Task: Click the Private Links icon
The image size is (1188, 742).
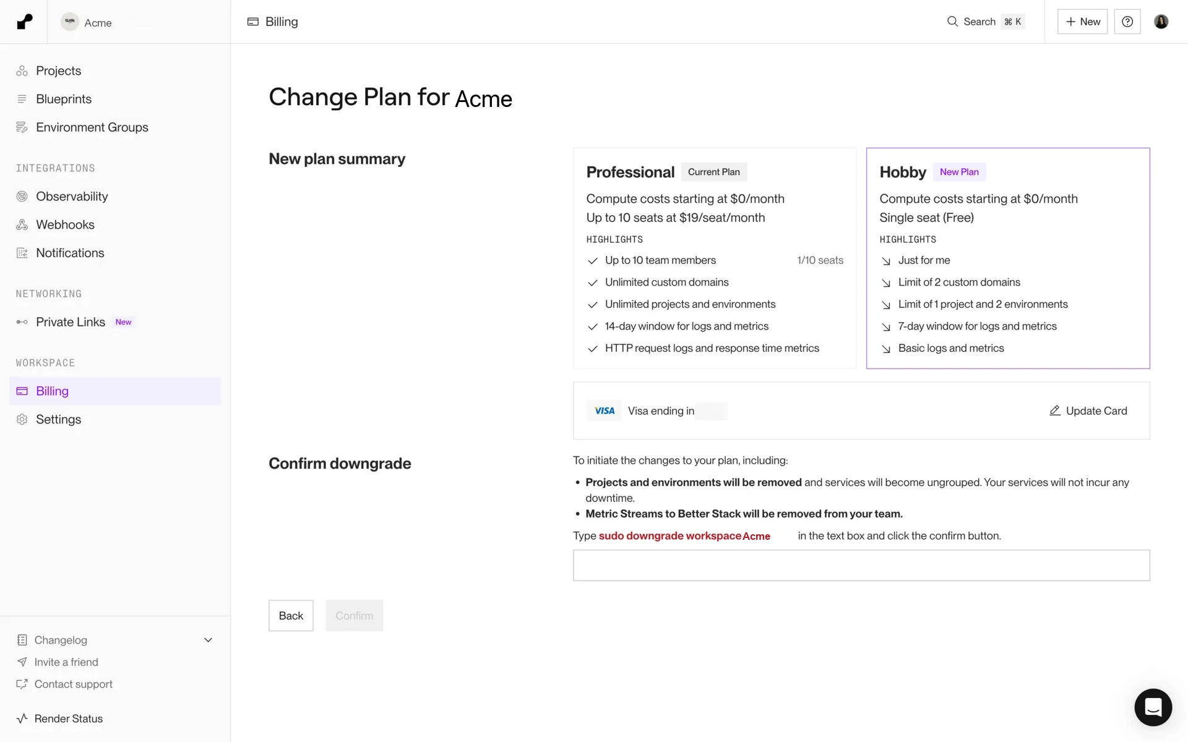Action: (x=22, y=322)
